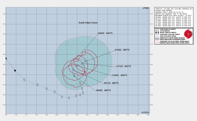Click the '02/00Z, 30KTS' forecast label
The image size is (197, 121).
(x=105, y=33)
